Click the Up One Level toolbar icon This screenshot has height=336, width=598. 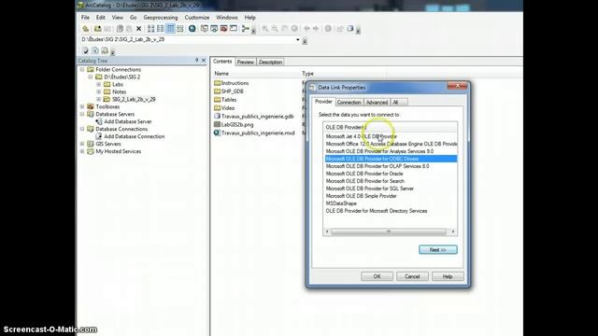click(86, 29)
